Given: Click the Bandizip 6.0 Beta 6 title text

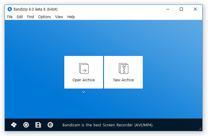Looking at the screenshot, I should pos(35,9).
